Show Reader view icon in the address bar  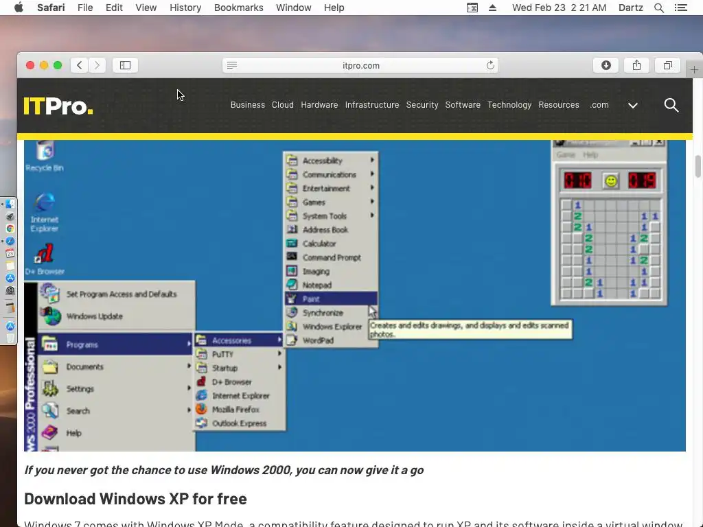tap(232, 65)
